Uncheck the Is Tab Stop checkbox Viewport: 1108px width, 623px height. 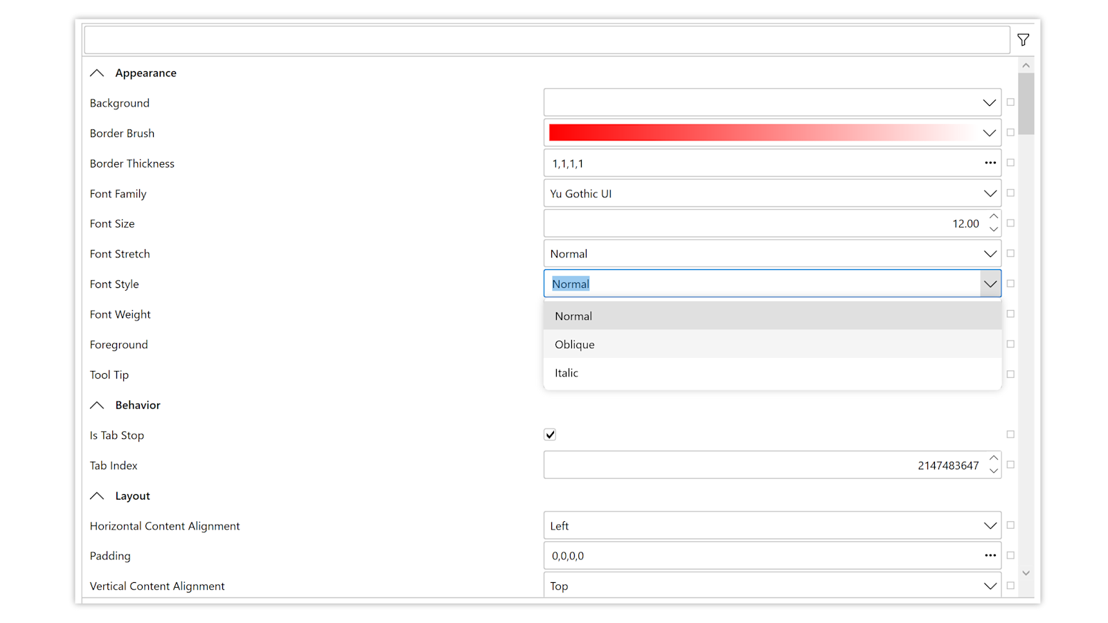click(x=550, y=435)
